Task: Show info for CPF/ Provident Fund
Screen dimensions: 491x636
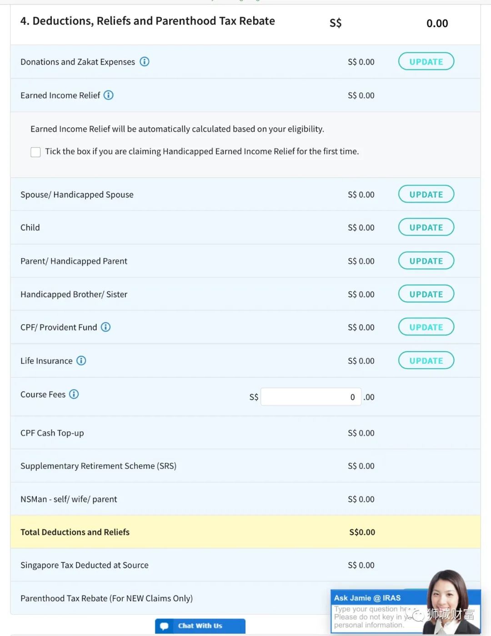Action: click(x=105, y=327)
